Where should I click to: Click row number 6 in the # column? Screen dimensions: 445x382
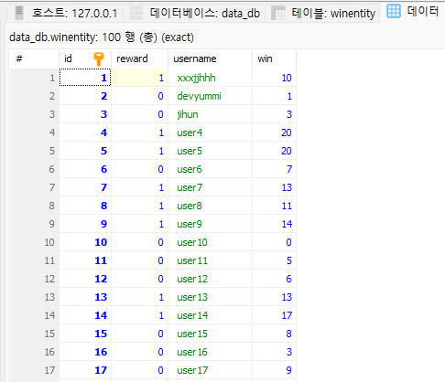[x=35, y=169]
